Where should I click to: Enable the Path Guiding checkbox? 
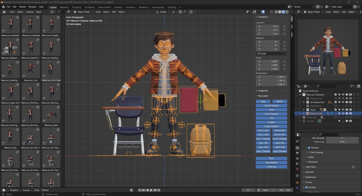click(x=309, y=152)
